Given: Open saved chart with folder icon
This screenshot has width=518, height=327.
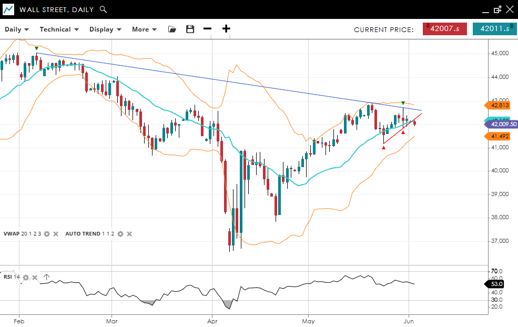Looking at the screenshot, I should pos(172,29).
